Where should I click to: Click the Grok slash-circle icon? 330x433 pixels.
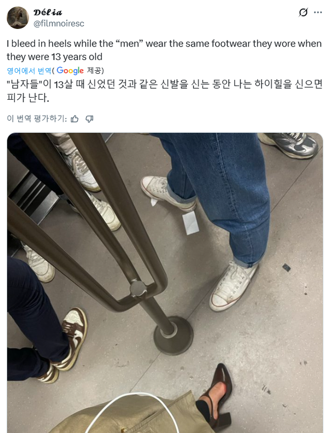(x=303, y=12)
